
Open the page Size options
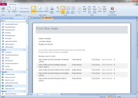point(9,10)
